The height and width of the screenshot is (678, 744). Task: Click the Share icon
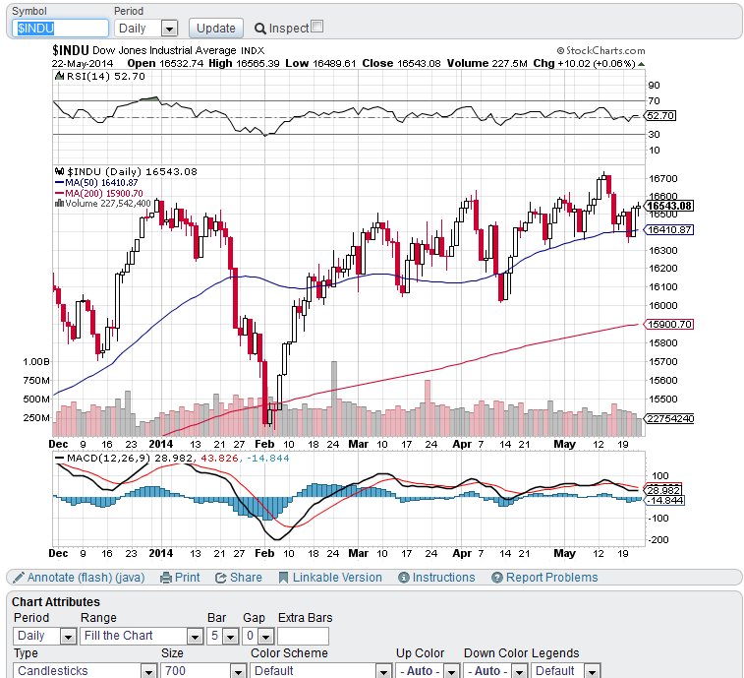click(x=220, y=578)
